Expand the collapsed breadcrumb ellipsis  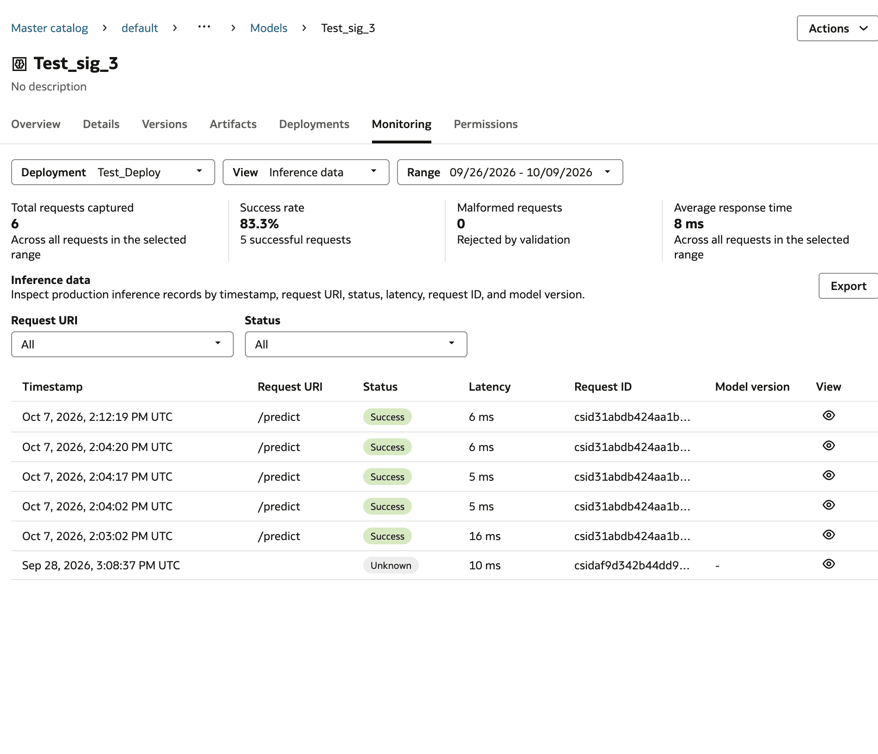[204, 27]
